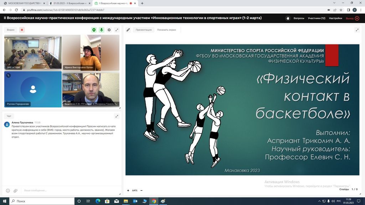Expand the video panel to fullscreen

(x=117, y=30)
